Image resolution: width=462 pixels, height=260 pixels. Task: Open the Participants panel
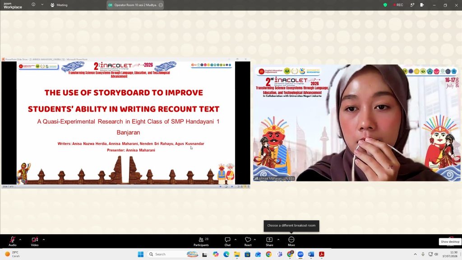click(x=201, y=241)
